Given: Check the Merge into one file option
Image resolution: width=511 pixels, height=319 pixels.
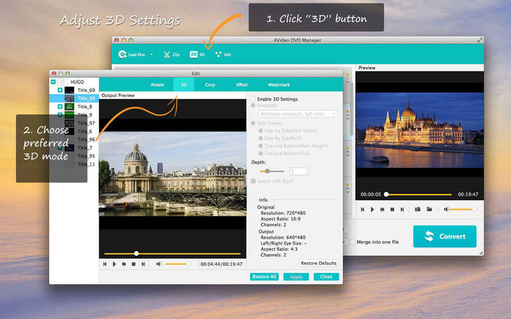Looking at the screenshot, I should 353,242.
